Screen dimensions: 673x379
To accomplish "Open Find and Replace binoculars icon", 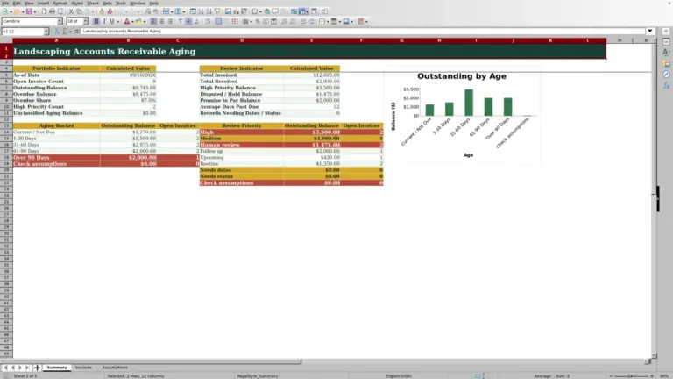I will tap(147, 11).
